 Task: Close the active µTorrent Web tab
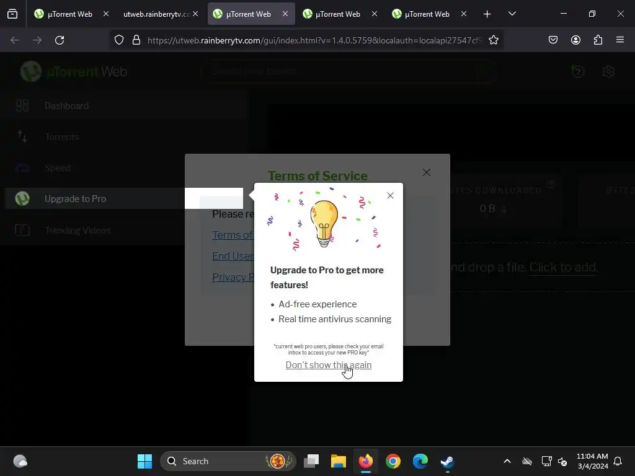(x=285, y=14)
